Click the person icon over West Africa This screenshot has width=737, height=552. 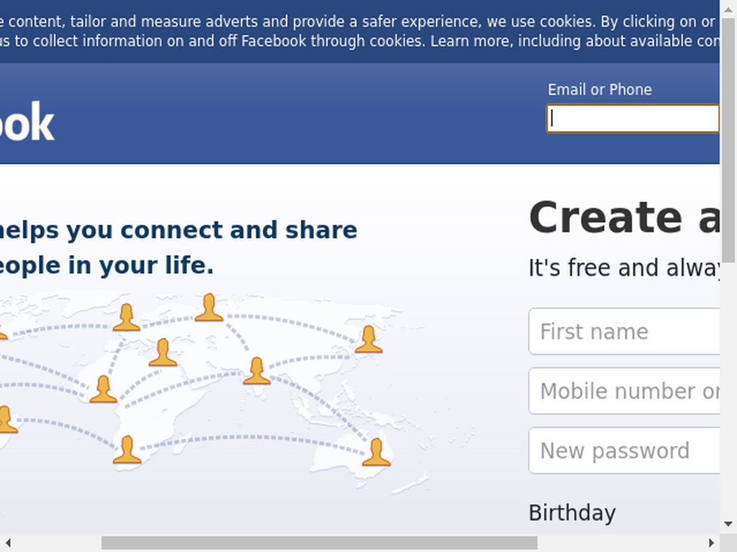[x=104, y=389]
